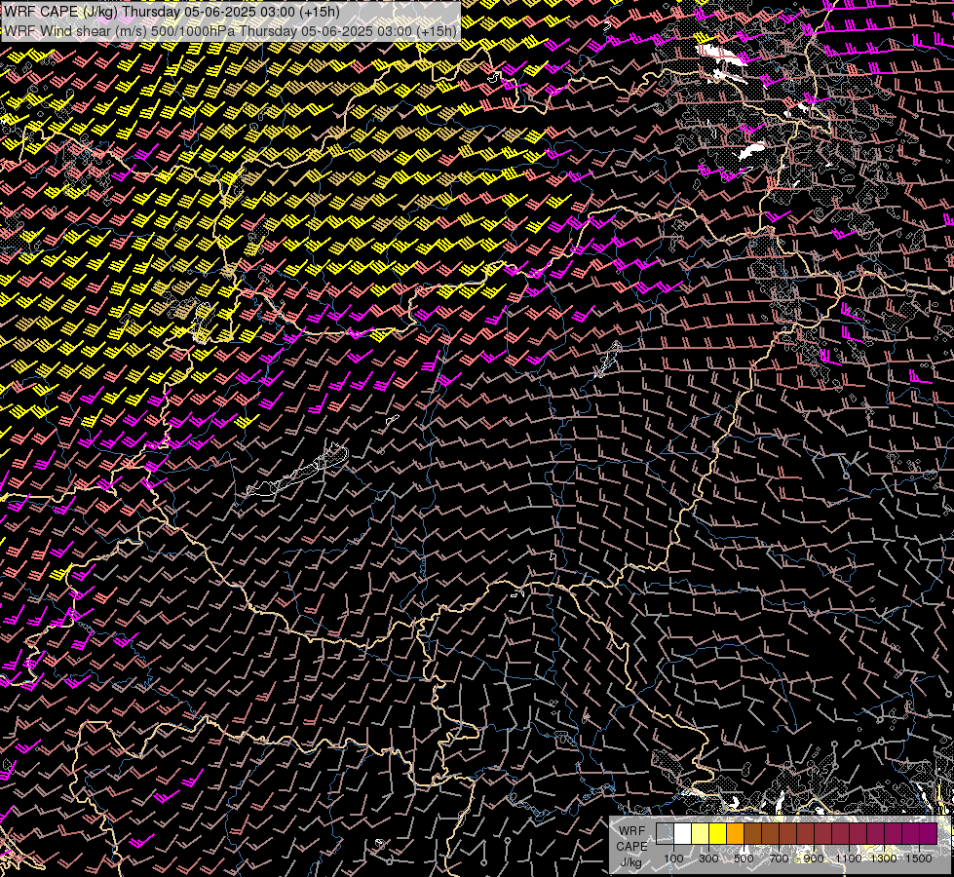Click the 700 label on CAPE legend
Image resolution: width=954 pixels, height=877 pixels.
coord(779,858)
